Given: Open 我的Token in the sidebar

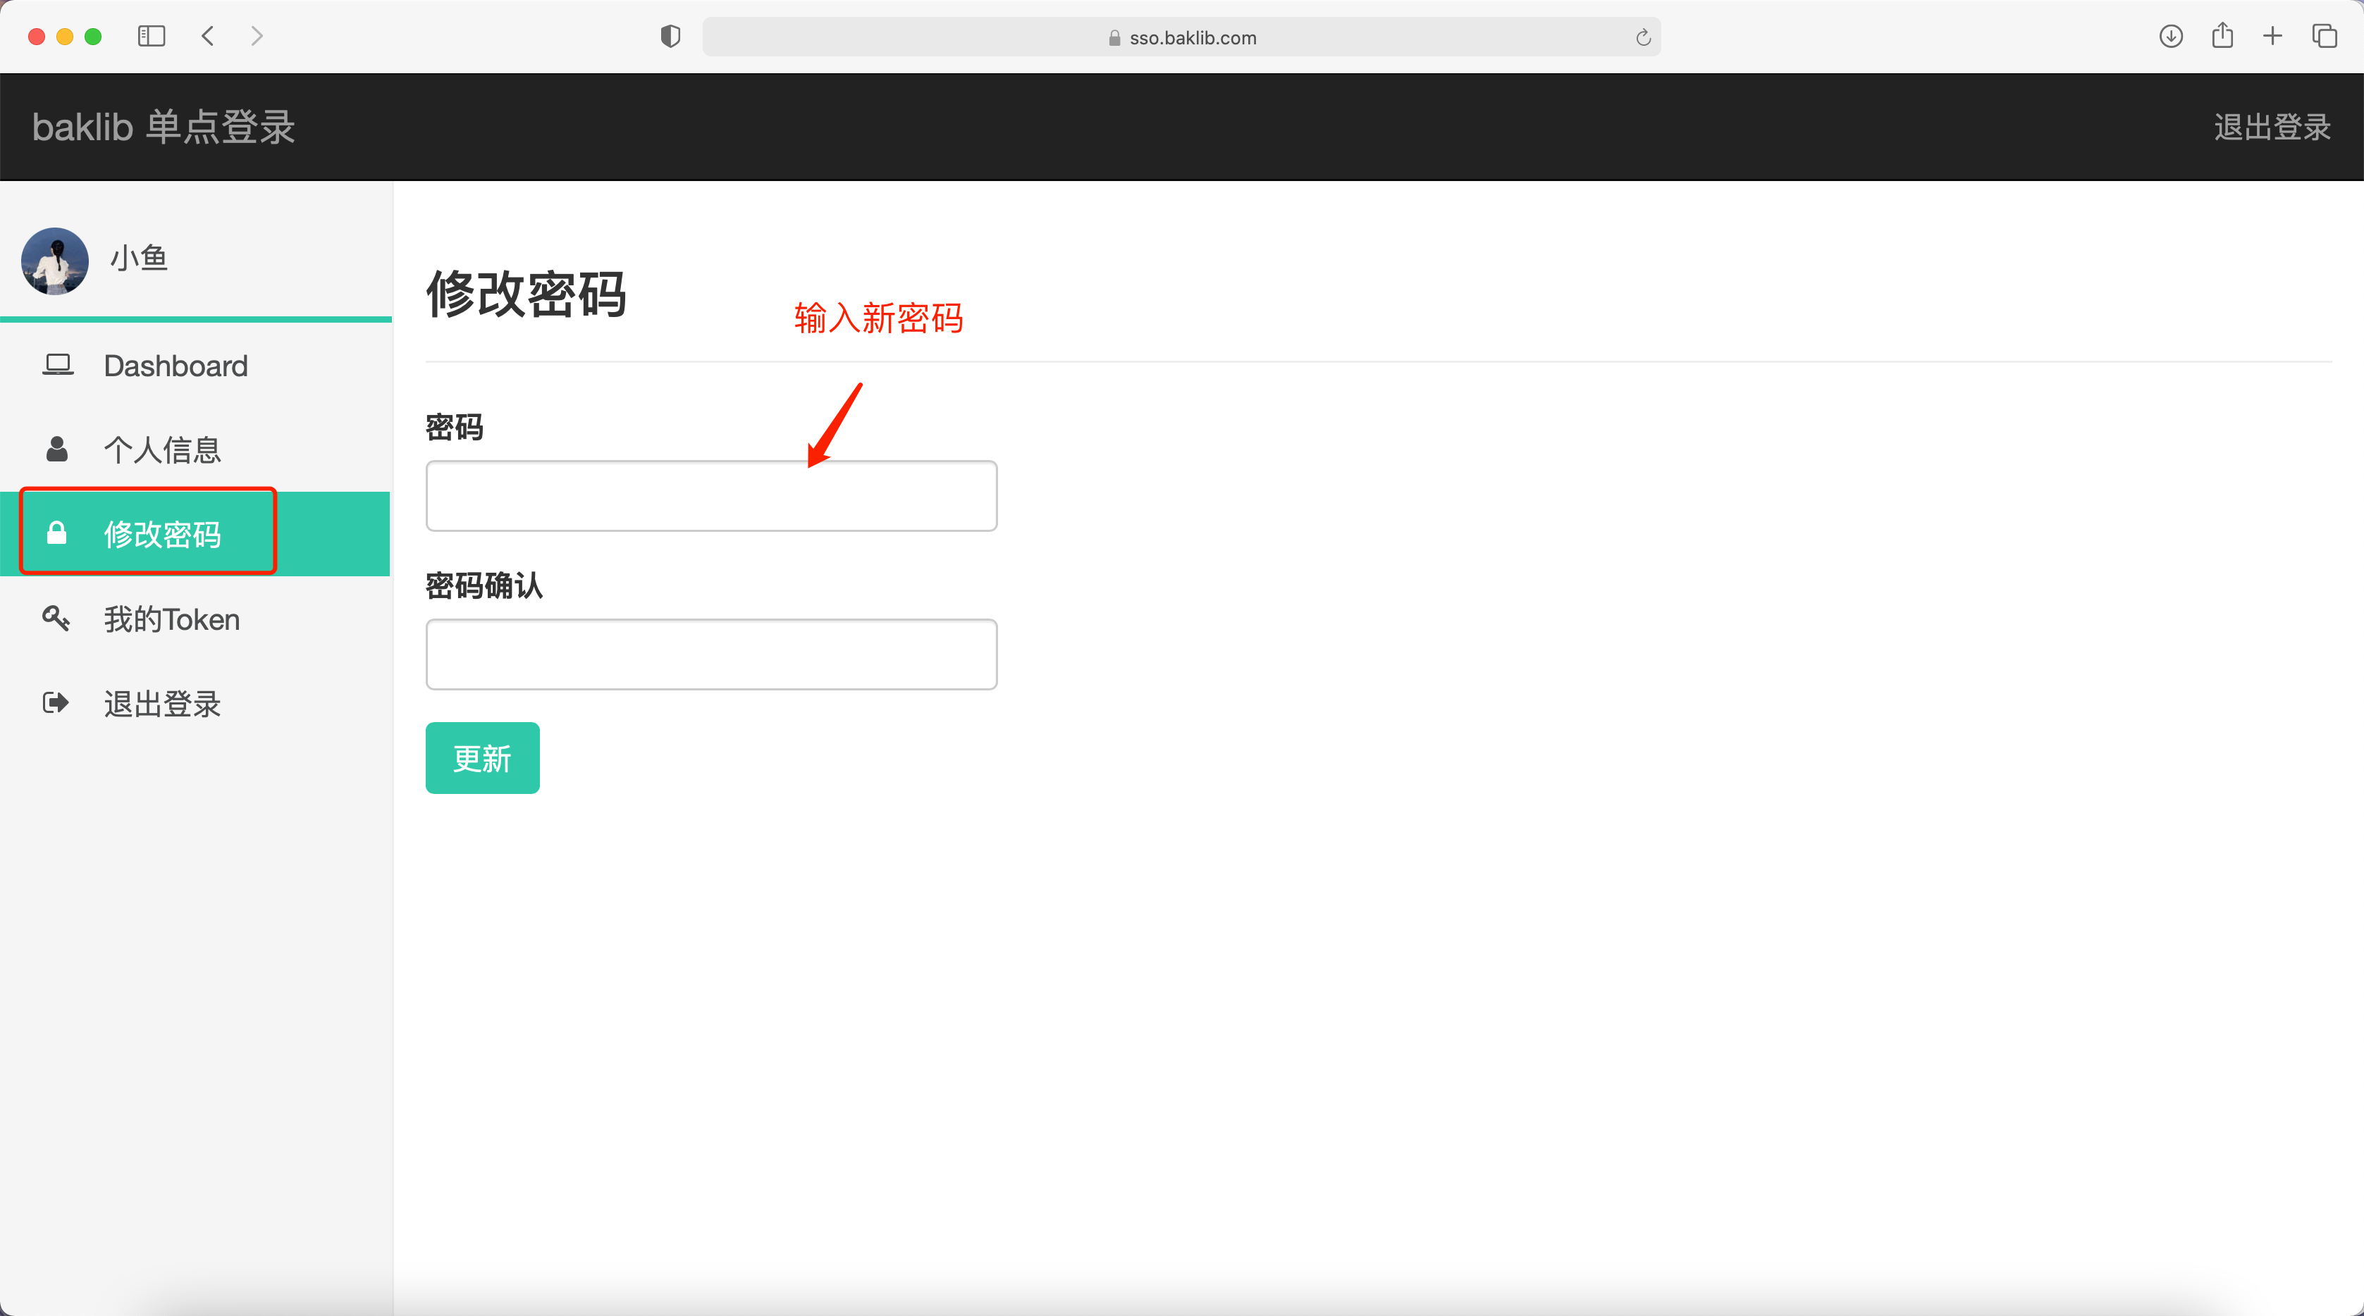Looking at the screenshot, I should click(x=195, y=619).
